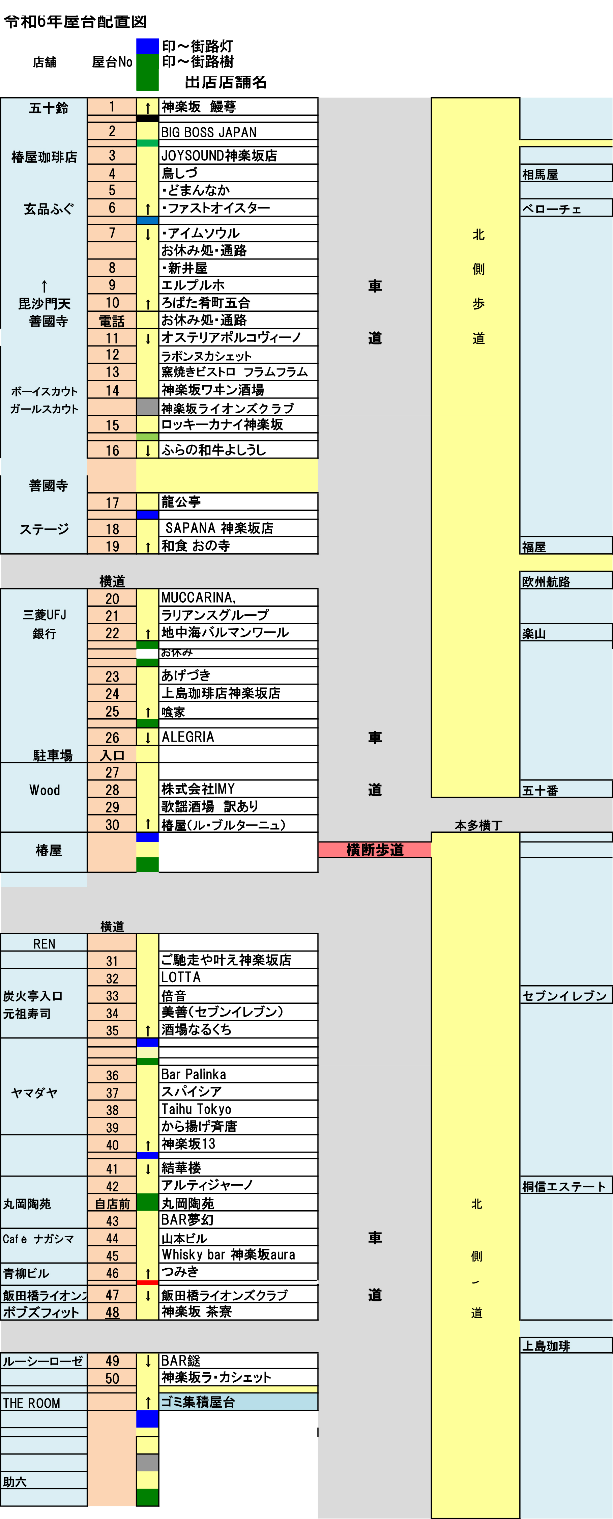Click the あげづき cell
The height and width of the screenshot is (1519, 613).
[238, 676]
